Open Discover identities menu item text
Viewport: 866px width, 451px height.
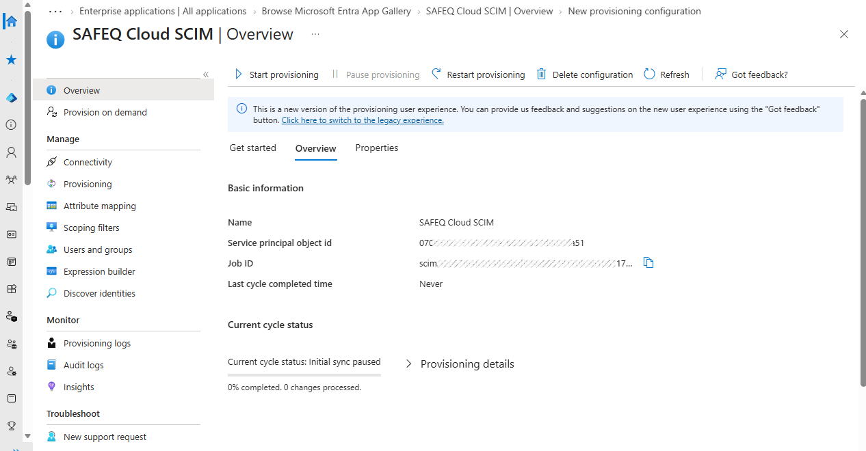pos(99,293)
